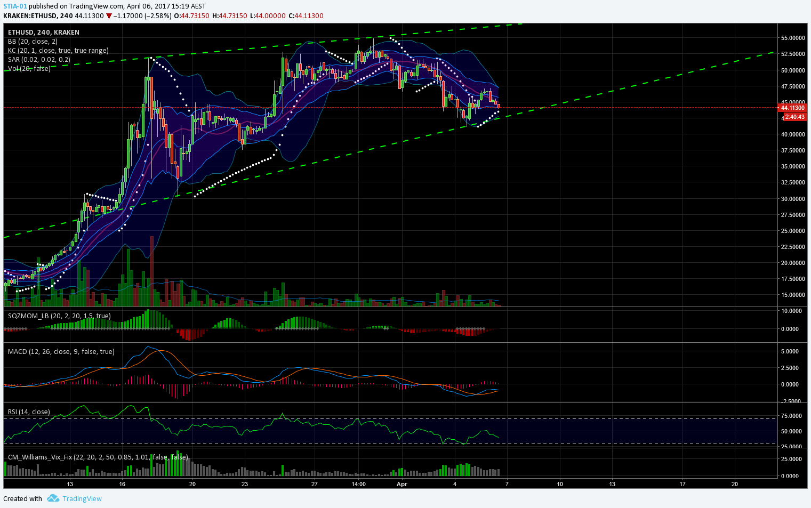This screenshot has width=811, height=508.
Task: Click 'April 06, 2017 15:19 AEST' publish date
Action: [x=166, y=6]
